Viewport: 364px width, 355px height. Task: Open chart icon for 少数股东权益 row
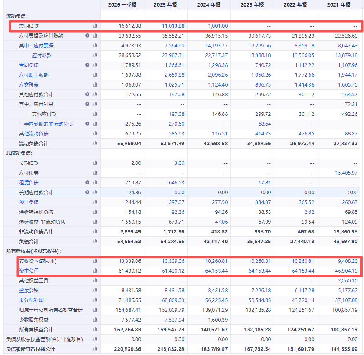[95, 319]
